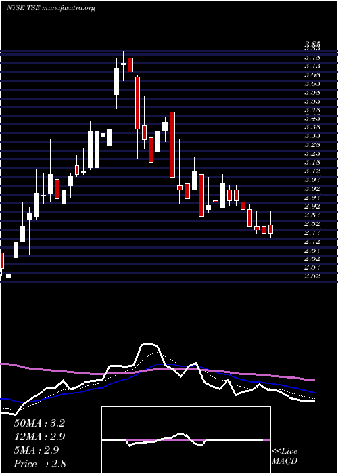Select the 3.53 price axis label
Screen dimensions: 338x474
coord(312,101)
